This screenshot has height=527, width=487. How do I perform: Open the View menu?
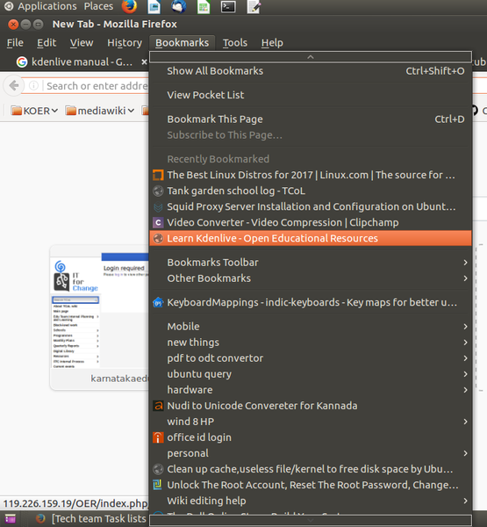tap(82, 43)
